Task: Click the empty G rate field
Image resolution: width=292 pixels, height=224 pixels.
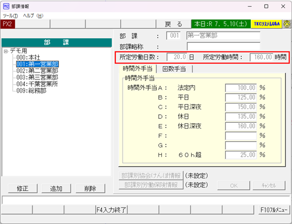Action: (241, 145)
